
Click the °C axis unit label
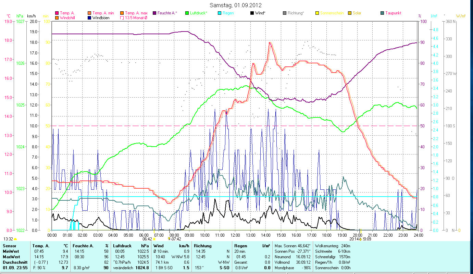(9, 16)
